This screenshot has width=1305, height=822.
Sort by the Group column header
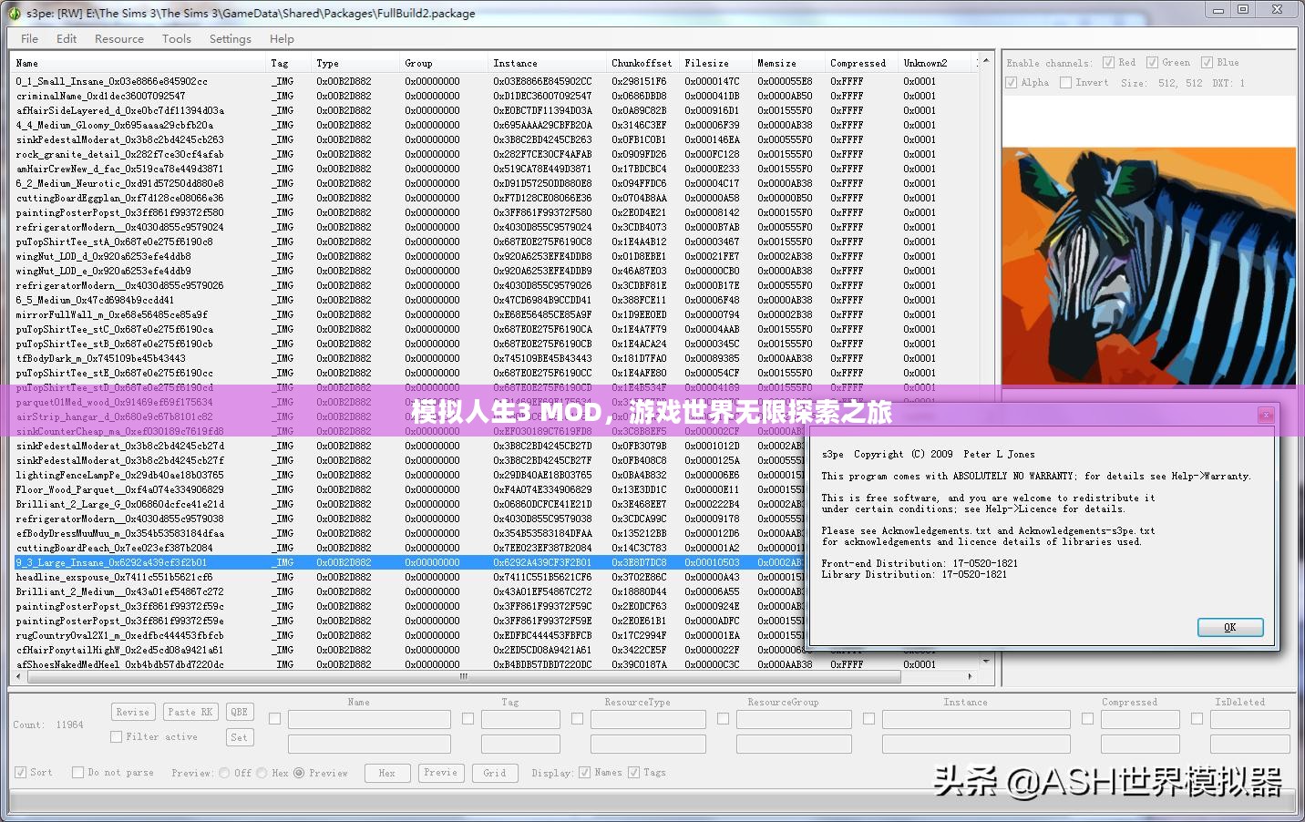[x=445, y=63]
